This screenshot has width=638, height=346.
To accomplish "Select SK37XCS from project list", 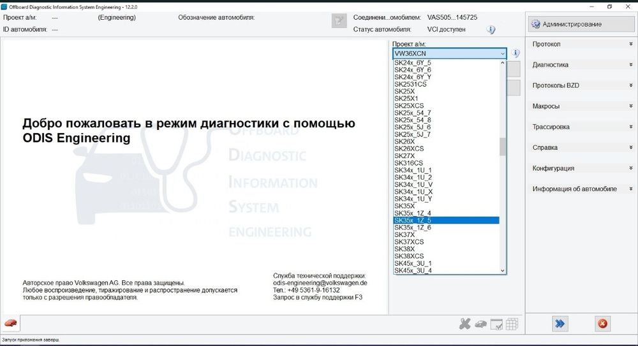I will [446, 242].
